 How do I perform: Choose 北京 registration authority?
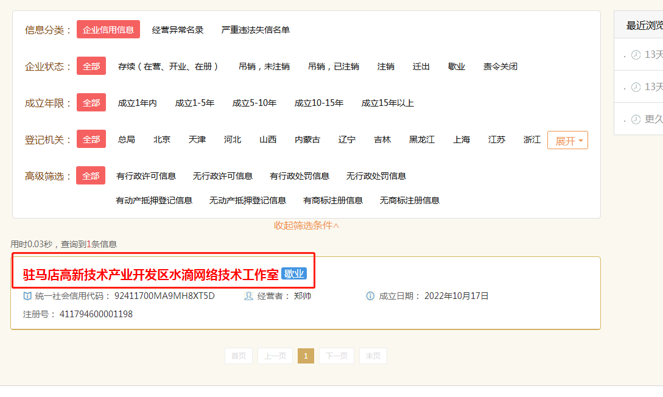click(x=162, y=139)
